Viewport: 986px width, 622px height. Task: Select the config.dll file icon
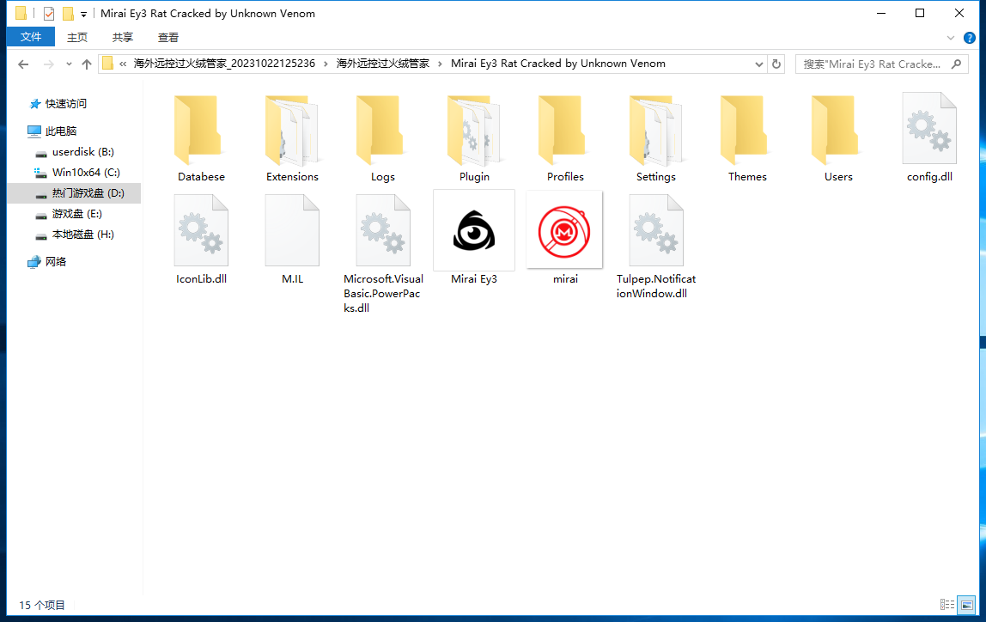(x=929, y=128)
